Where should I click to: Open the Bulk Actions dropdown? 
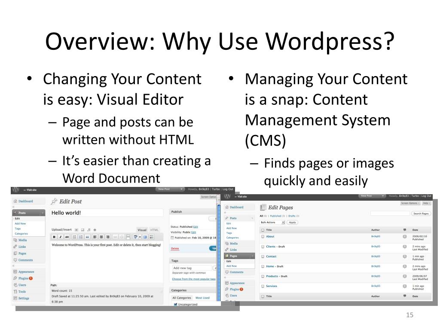(272, 223)
